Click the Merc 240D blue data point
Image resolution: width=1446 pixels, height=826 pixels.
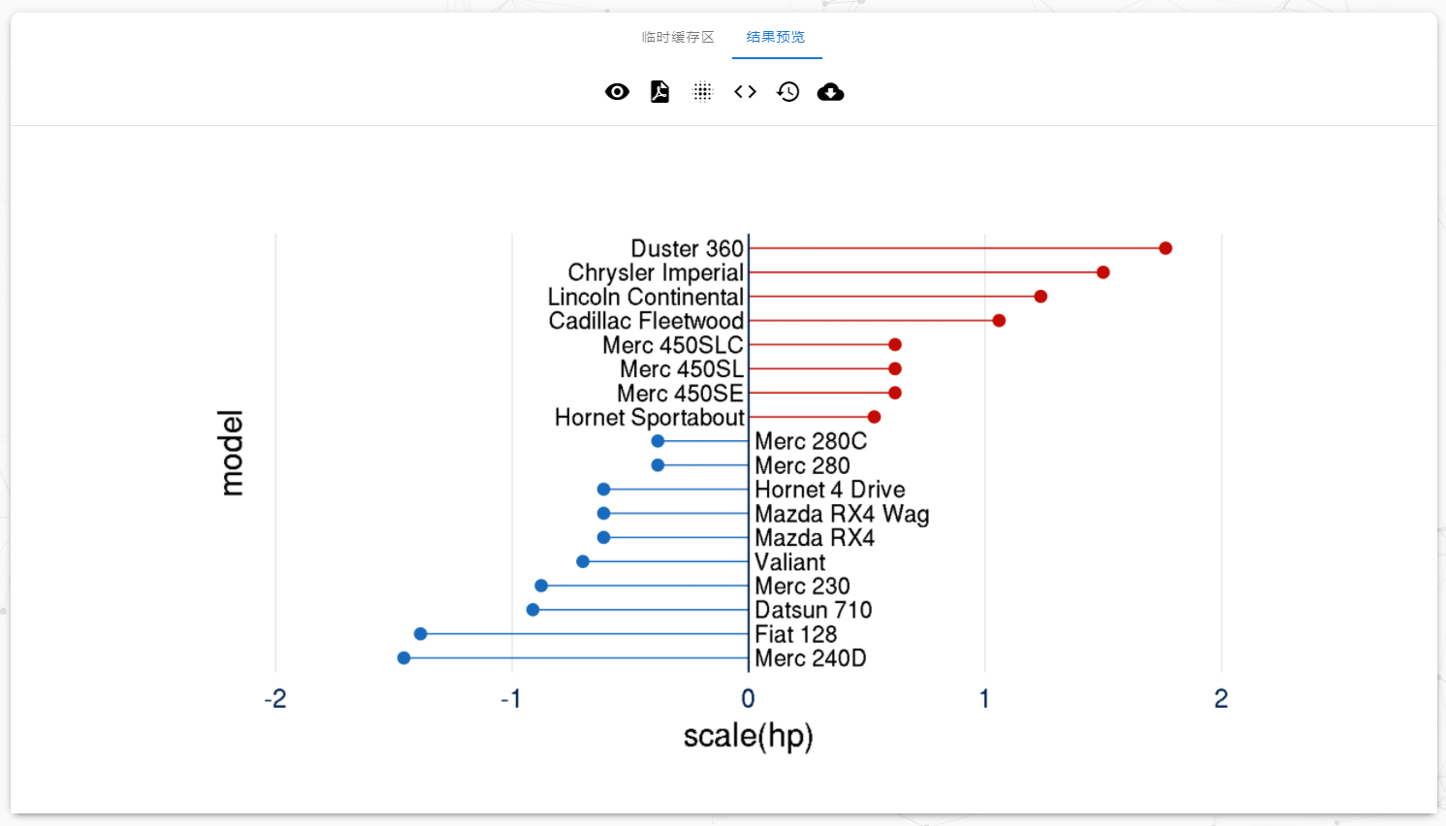tap(403, 658)
